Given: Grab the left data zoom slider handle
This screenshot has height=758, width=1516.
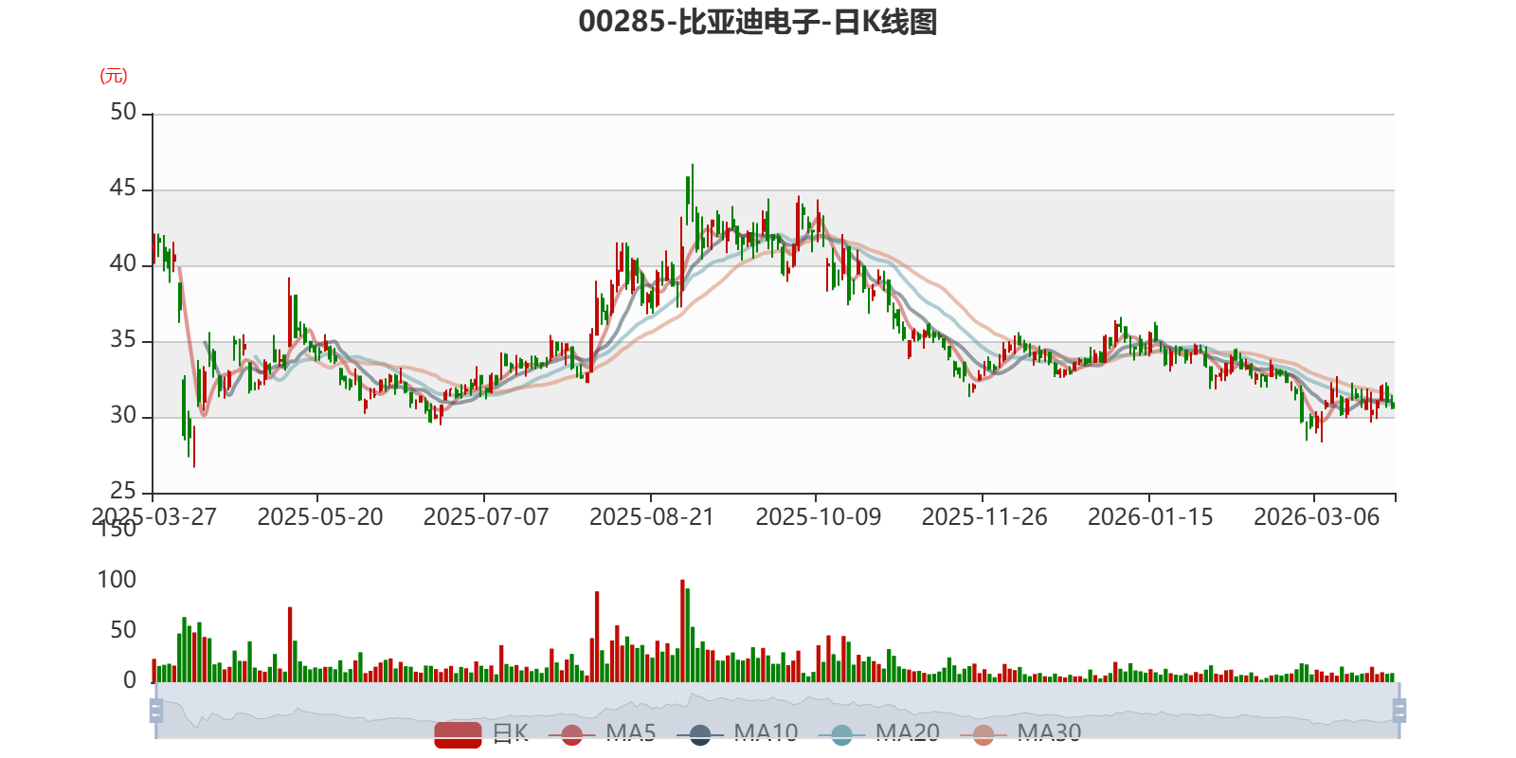Looking at the screenshot, I should coord(156,710).
